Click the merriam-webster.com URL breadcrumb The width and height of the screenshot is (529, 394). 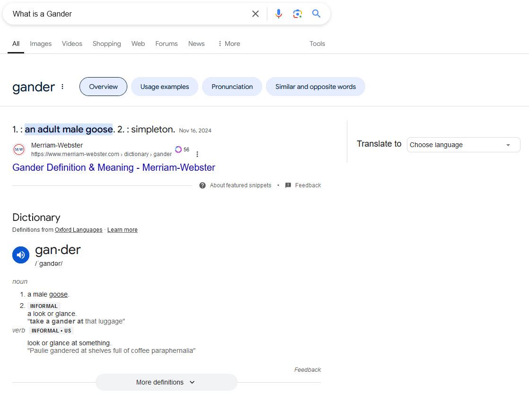102,154
